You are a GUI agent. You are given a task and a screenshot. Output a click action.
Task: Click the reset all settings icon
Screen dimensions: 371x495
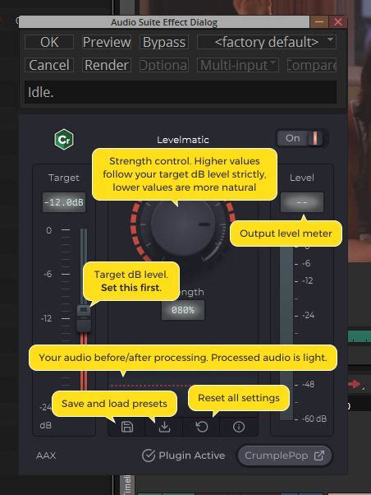pyautogui.click(x=202, y=427)
